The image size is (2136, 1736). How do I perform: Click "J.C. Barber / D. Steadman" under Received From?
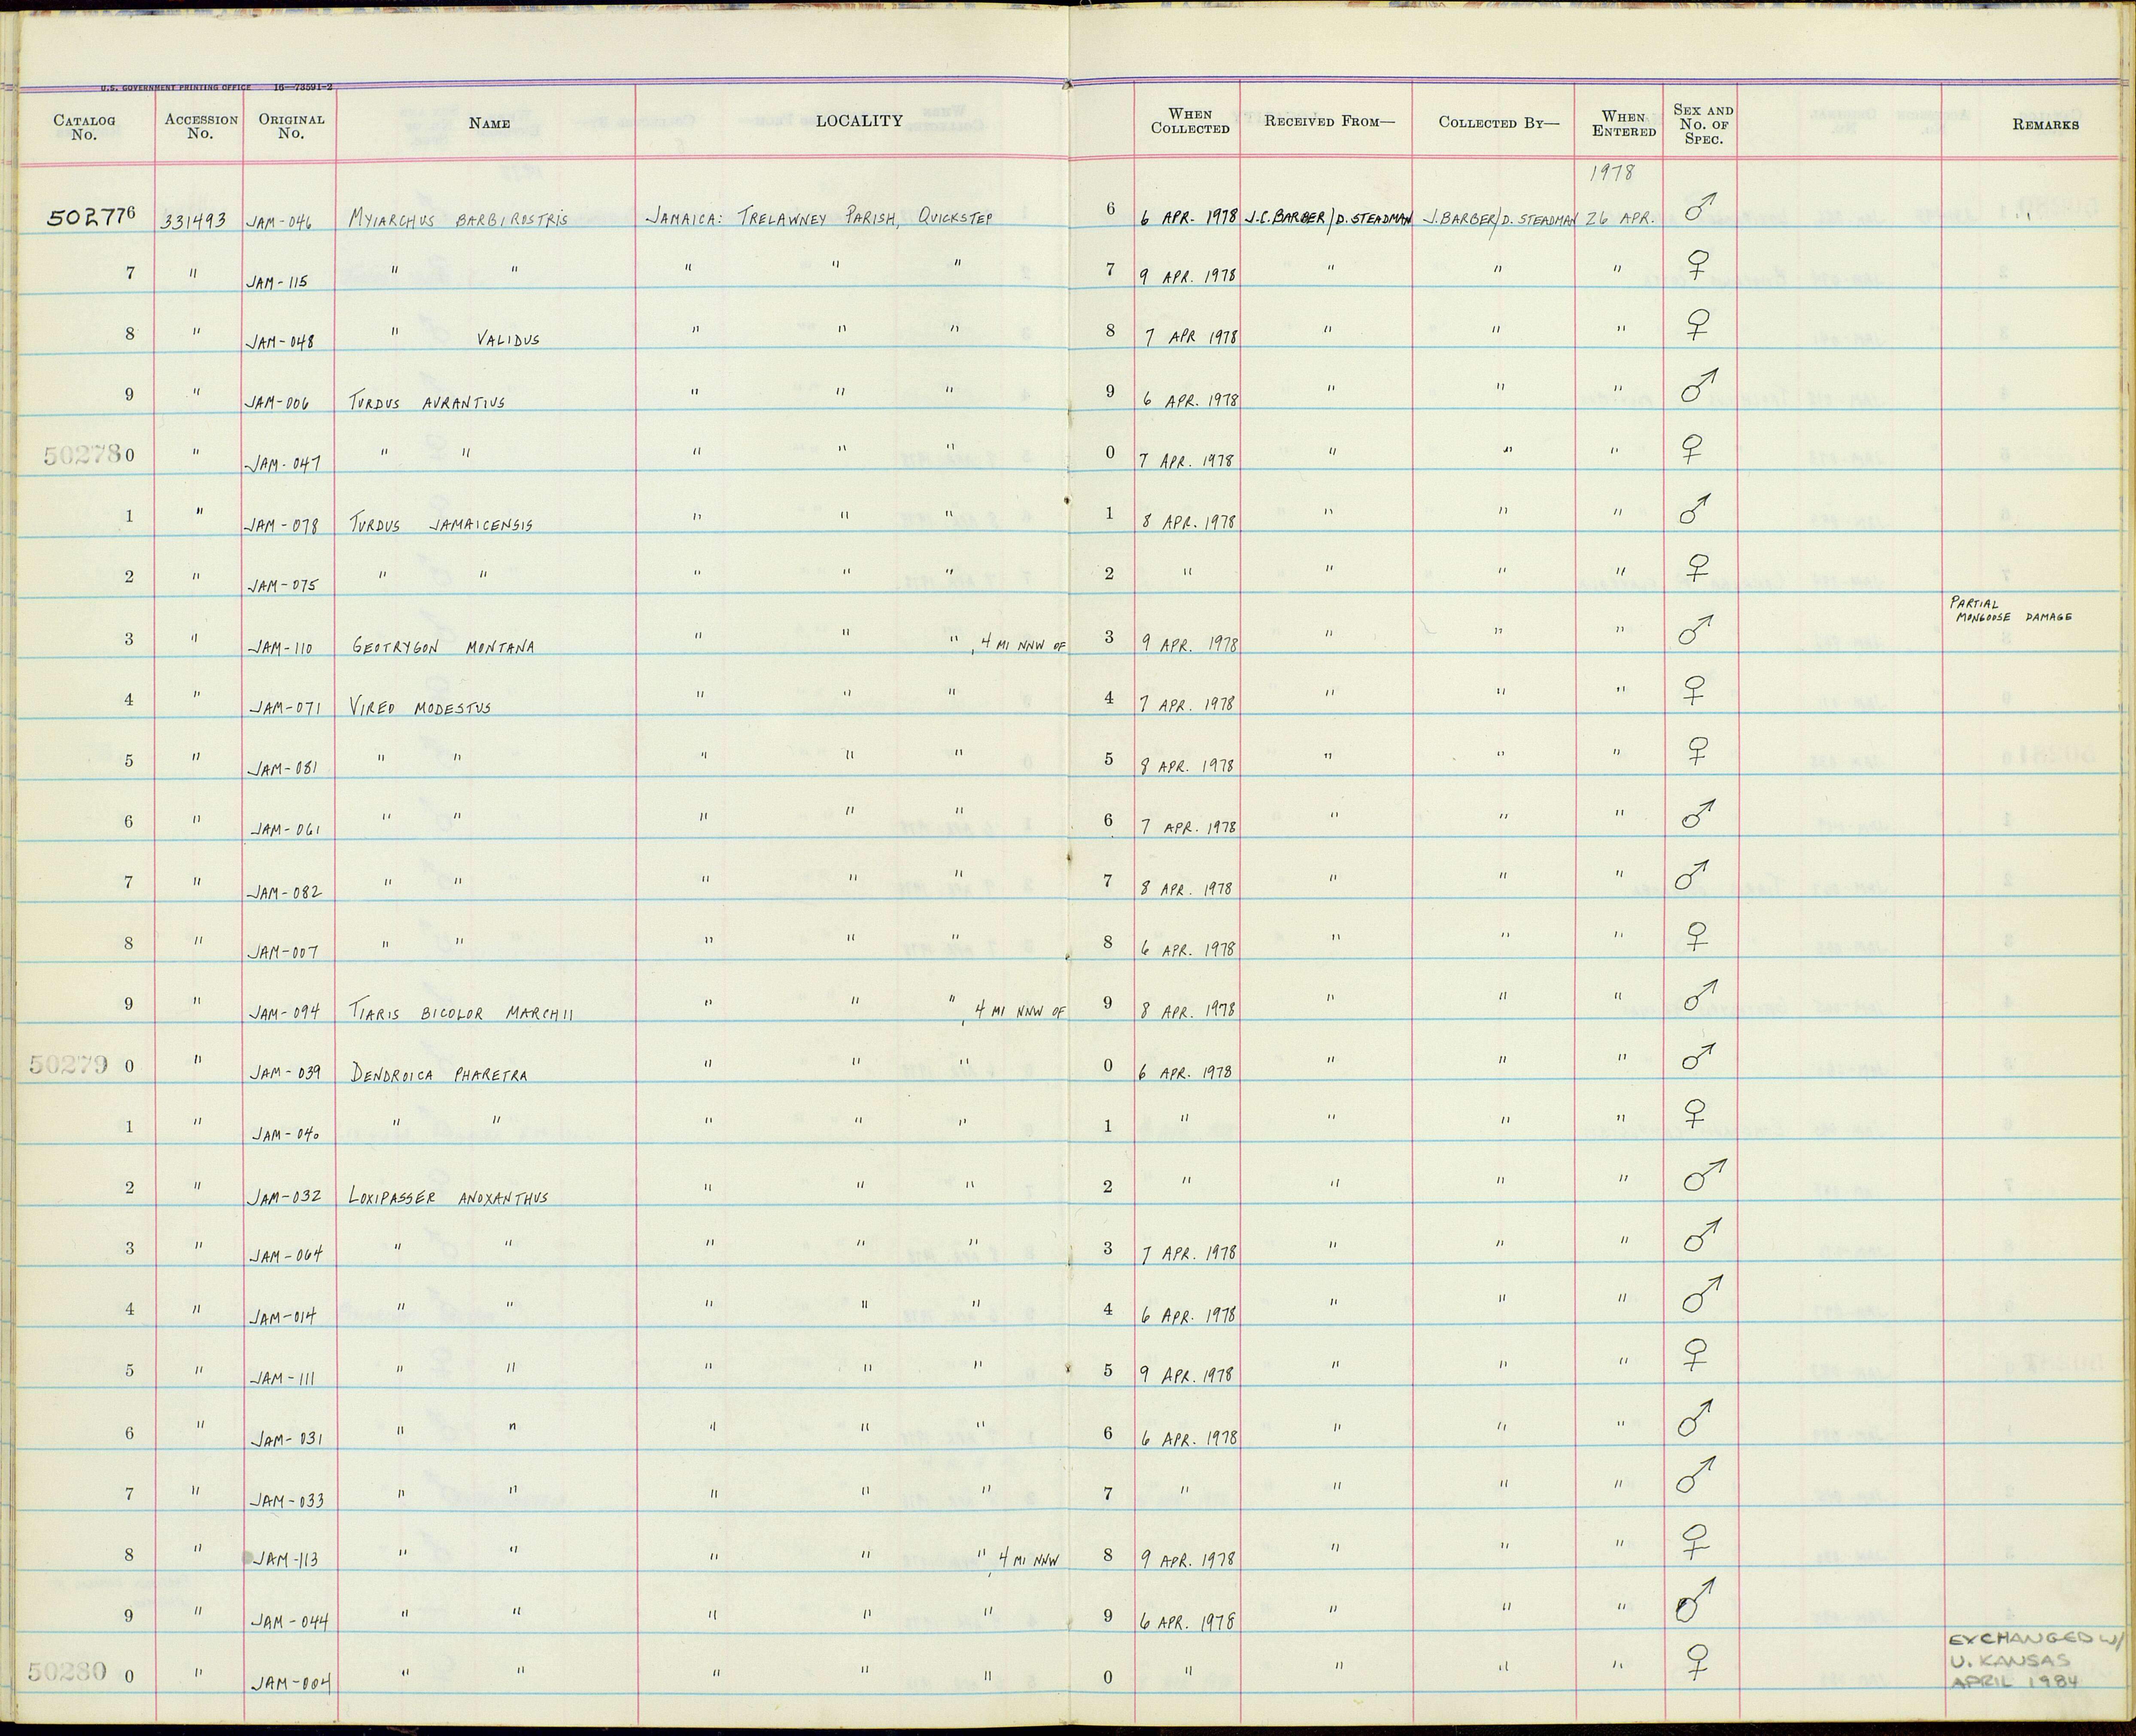(x=1328, y=219)
